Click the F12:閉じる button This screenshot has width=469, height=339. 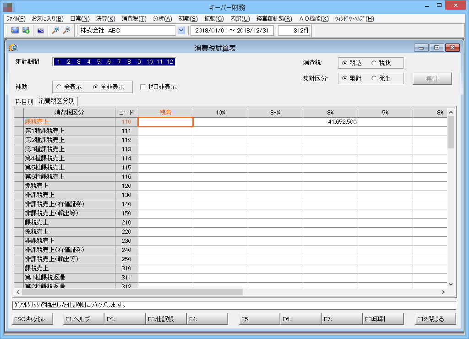tap(436, 319)
